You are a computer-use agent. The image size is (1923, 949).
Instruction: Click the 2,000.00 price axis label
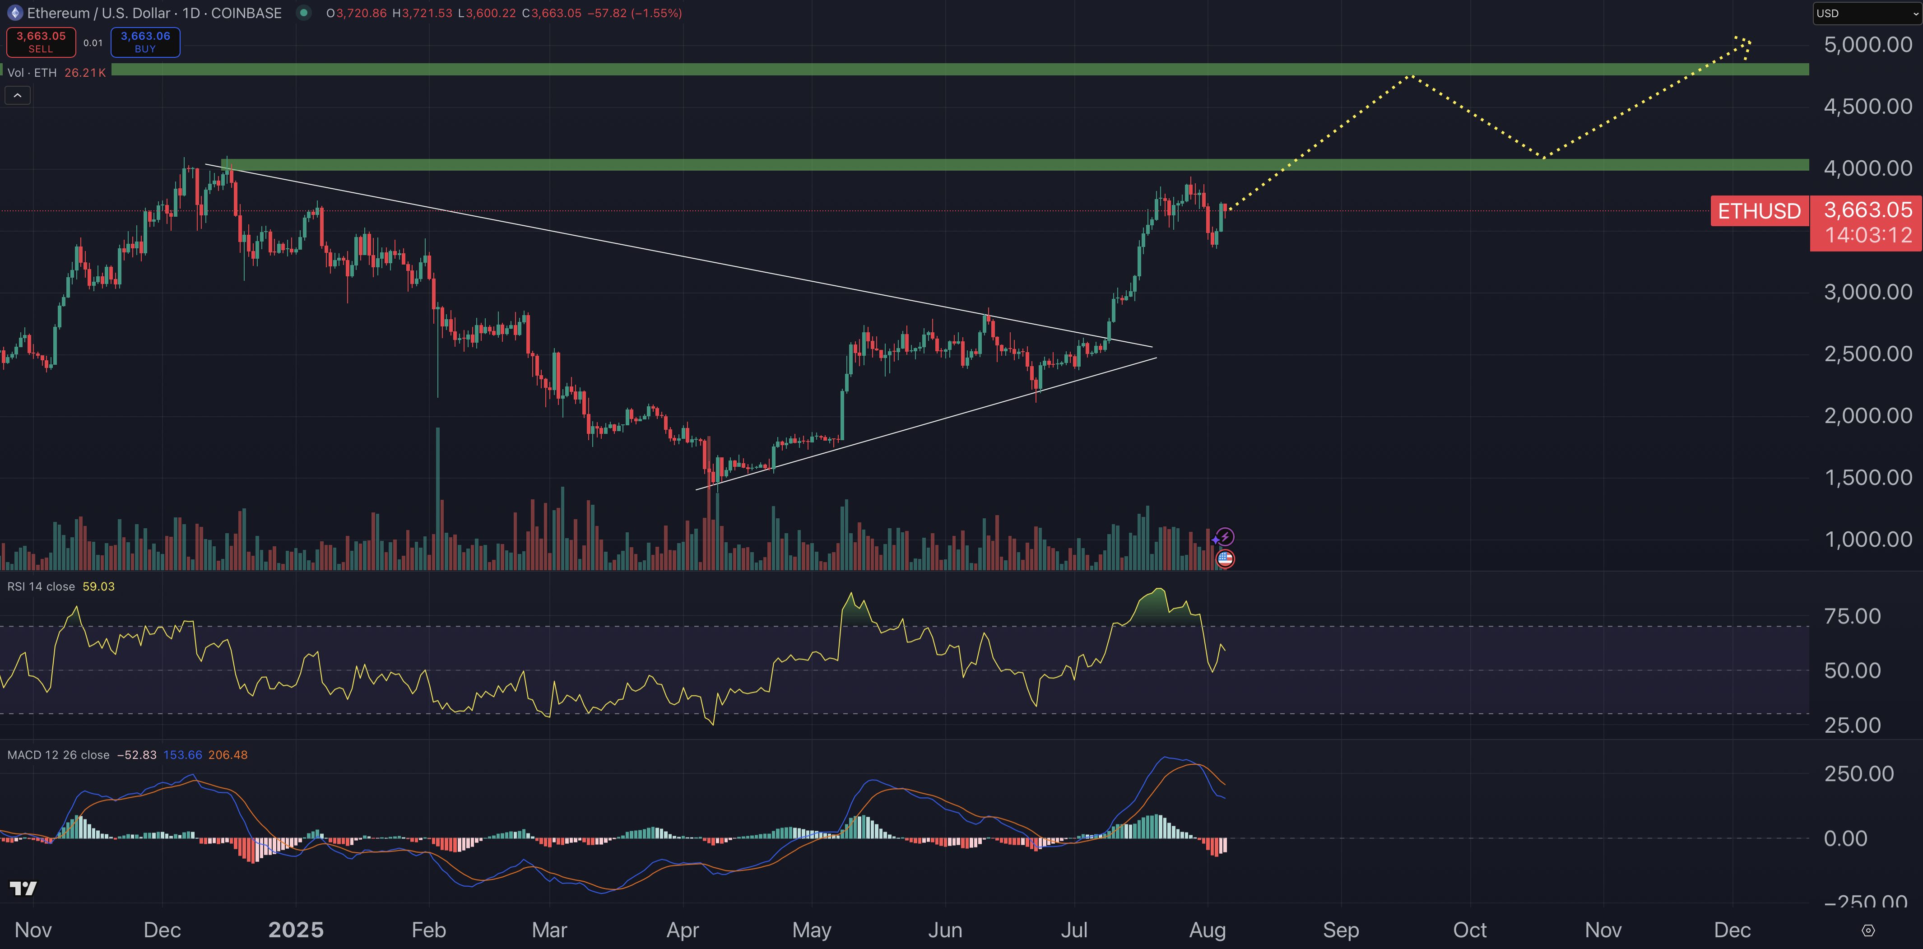(1868, 415)
